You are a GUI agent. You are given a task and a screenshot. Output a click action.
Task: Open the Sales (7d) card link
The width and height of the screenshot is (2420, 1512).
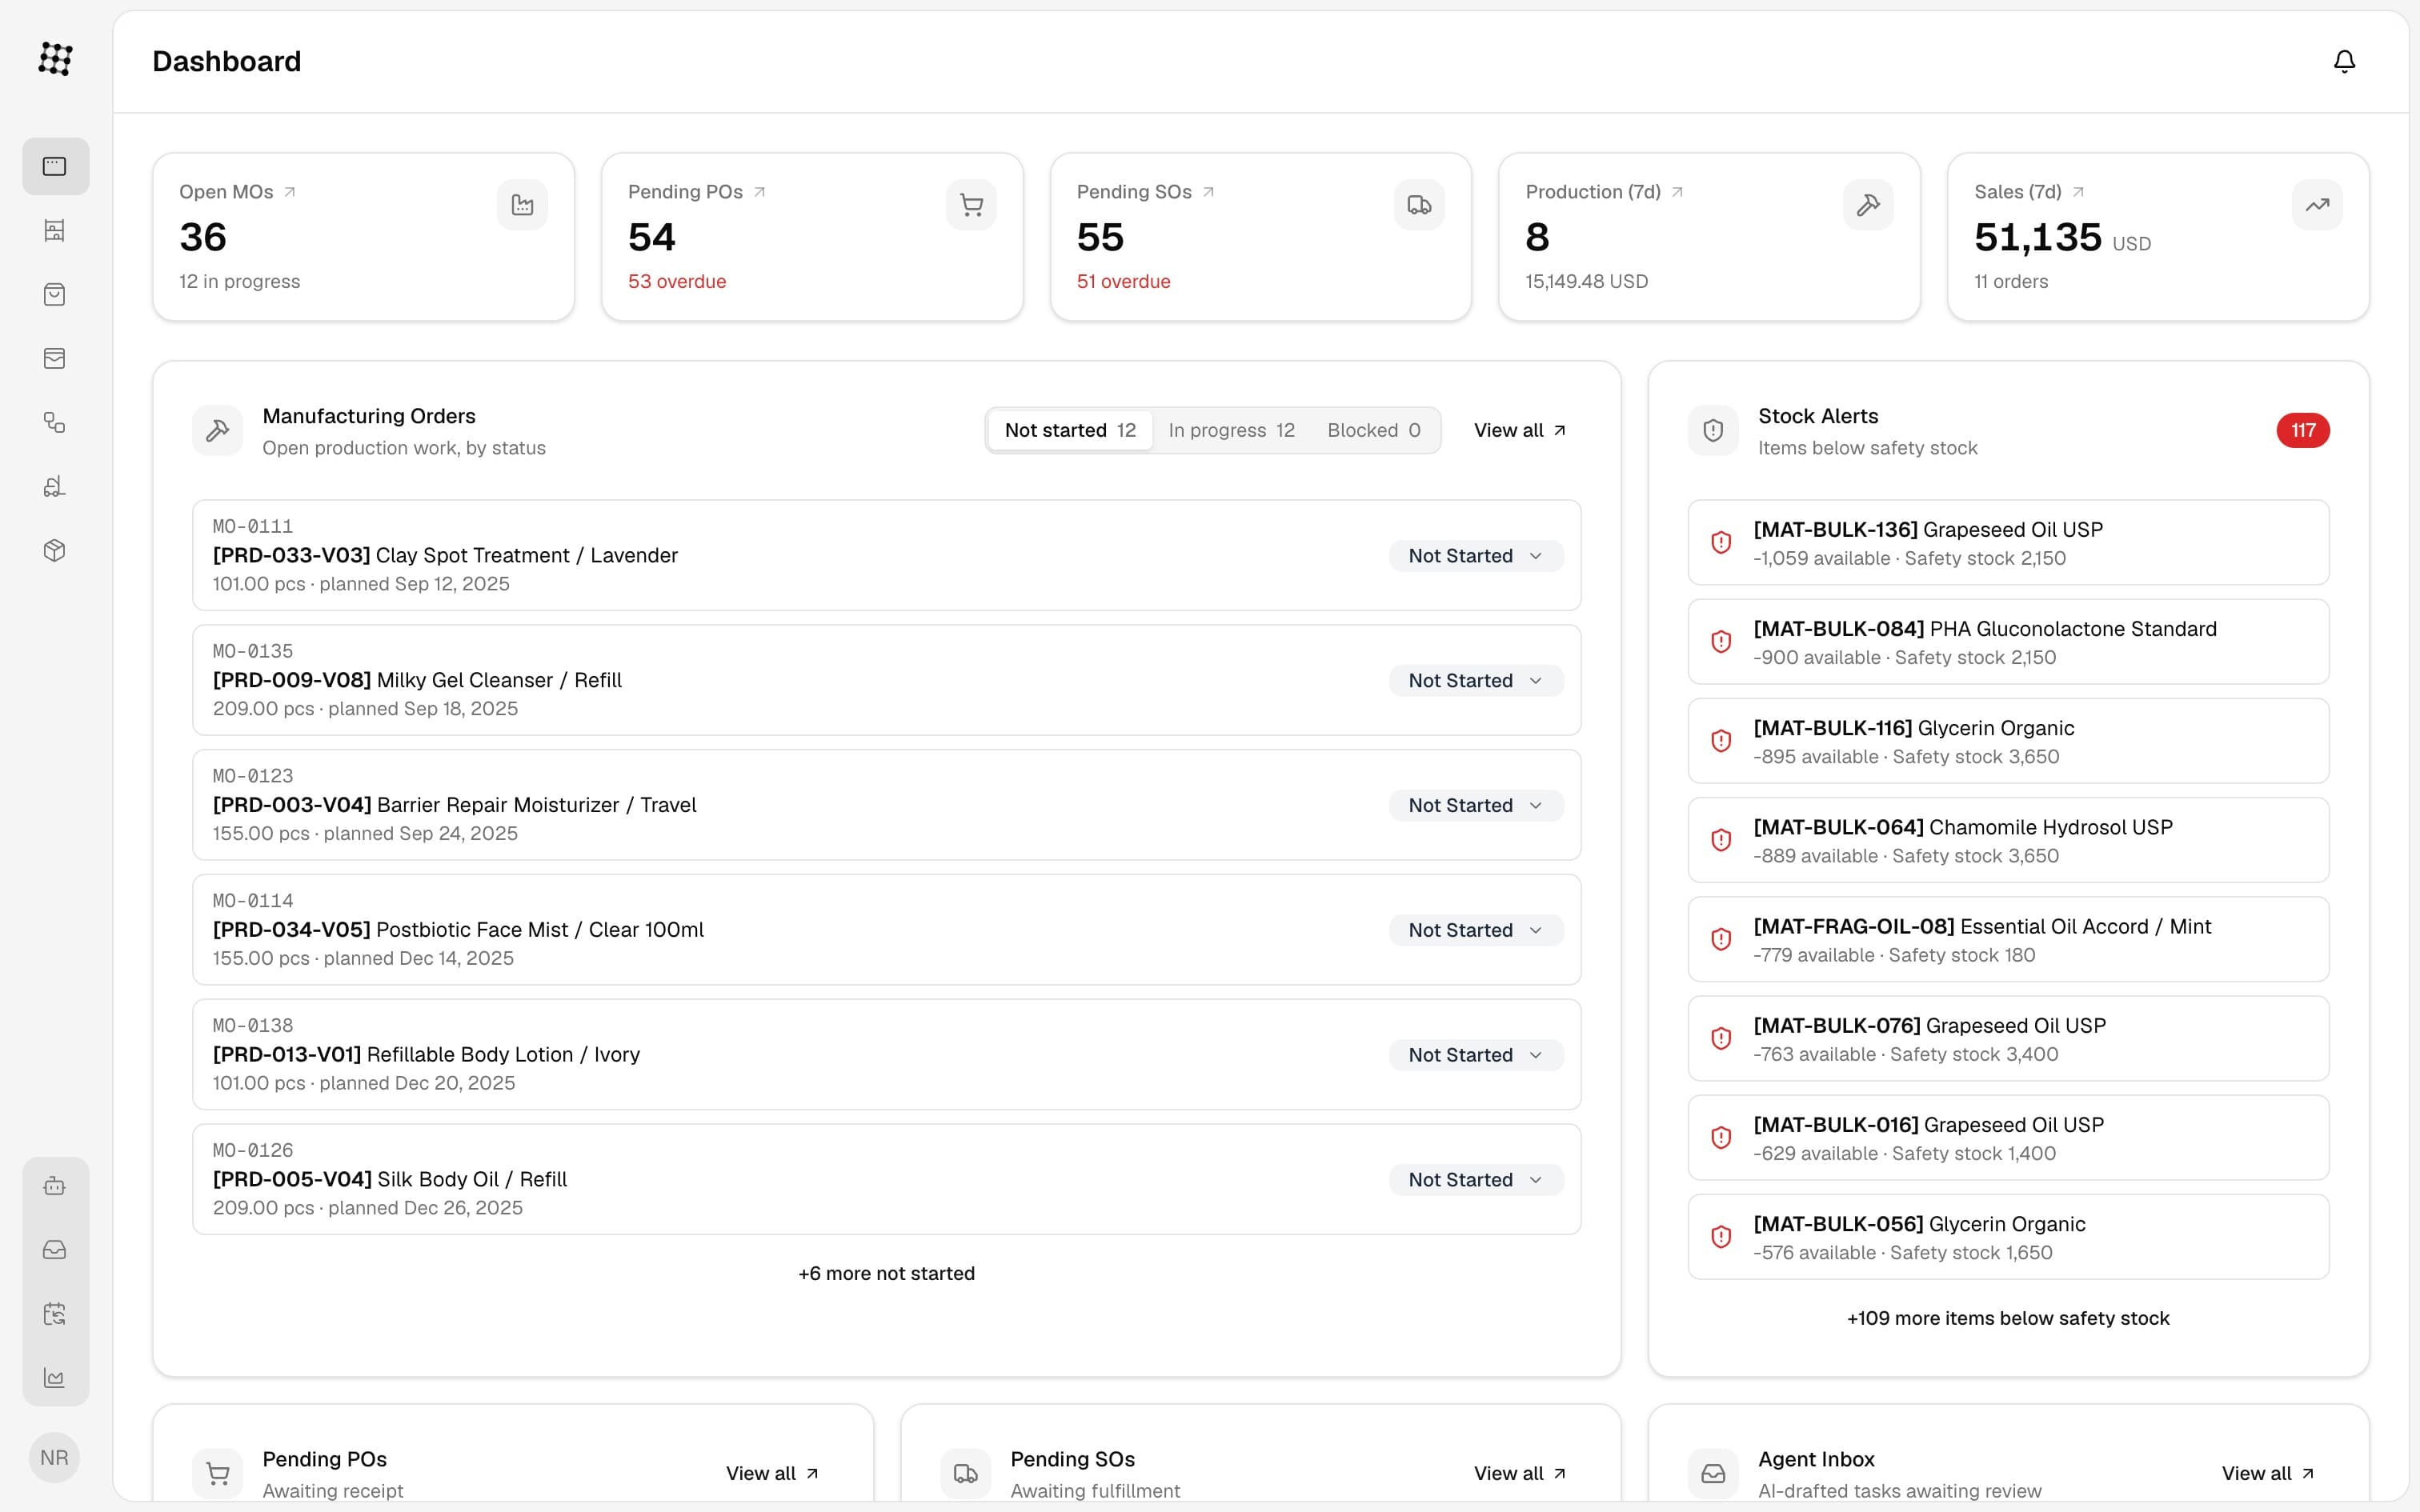[2029, 192]
